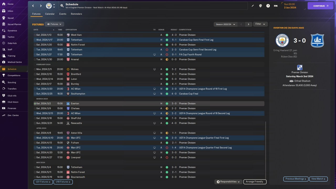Screen dimensions: 336x189
Task: Click the pencil edit icon
Action: point(253,6)
